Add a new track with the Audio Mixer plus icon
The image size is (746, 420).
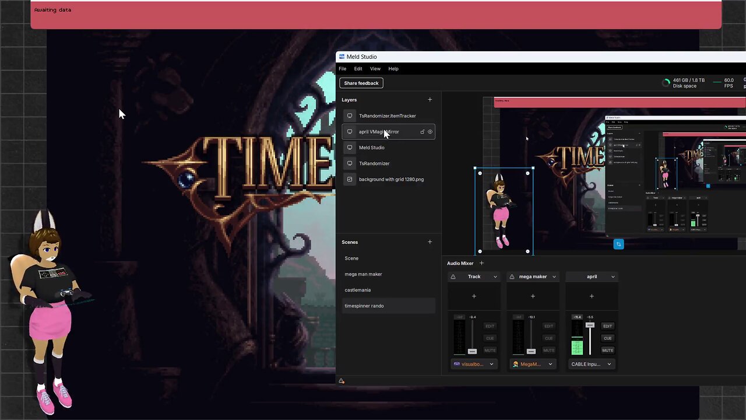click(481, 263)
